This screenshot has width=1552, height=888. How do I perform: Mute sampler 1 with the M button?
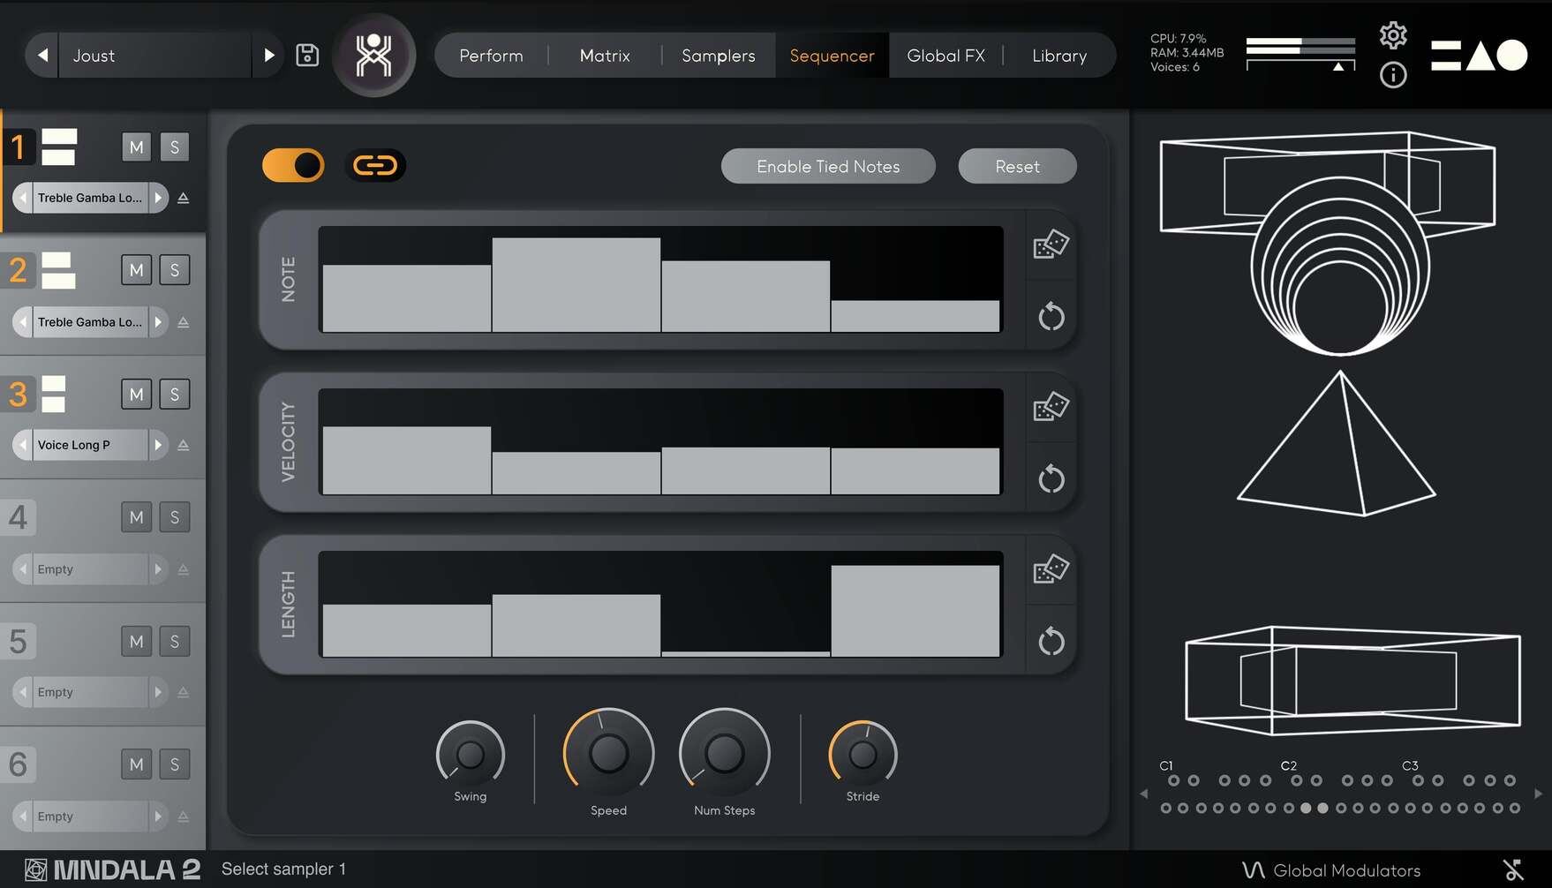click(136, 147)
